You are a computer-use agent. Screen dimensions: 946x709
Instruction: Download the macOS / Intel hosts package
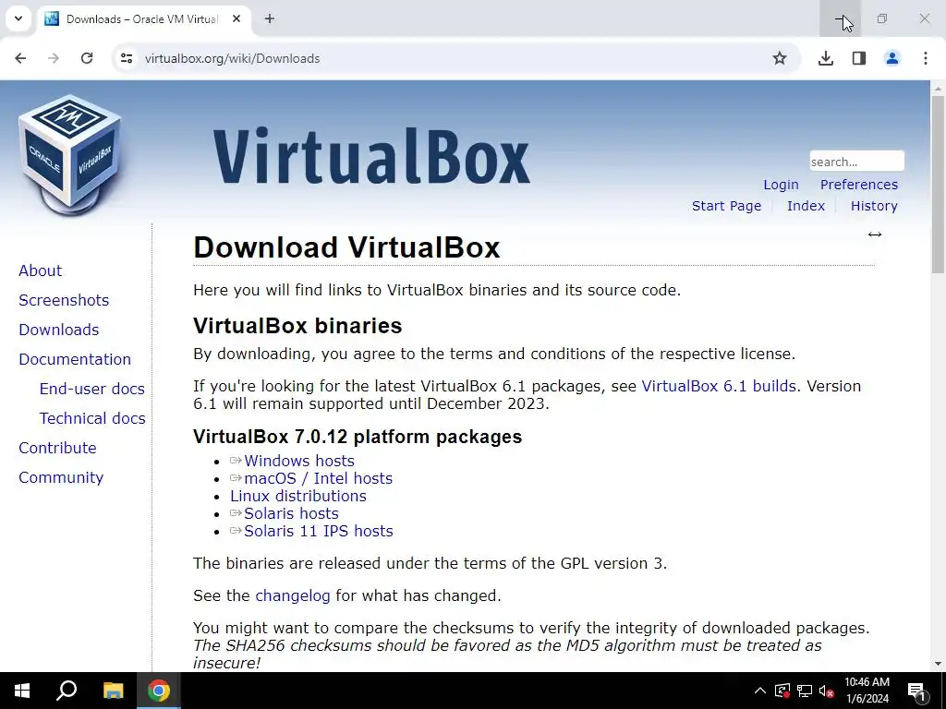coord(318,478)
